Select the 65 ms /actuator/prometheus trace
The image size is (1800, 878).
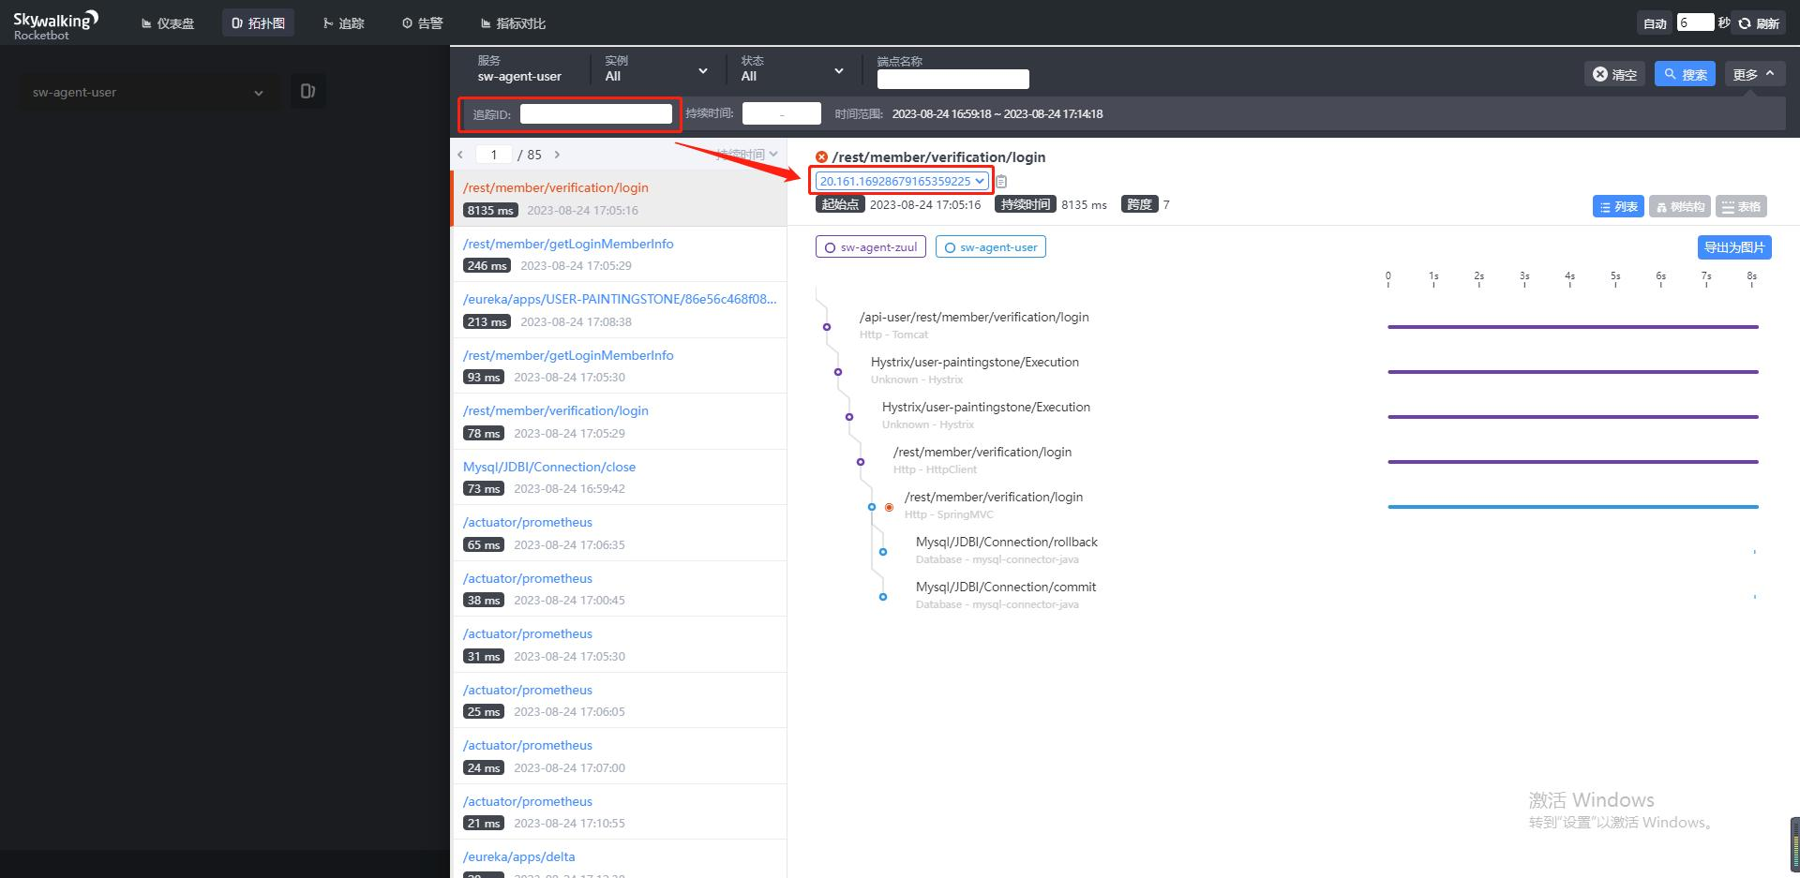pos(619,533)
